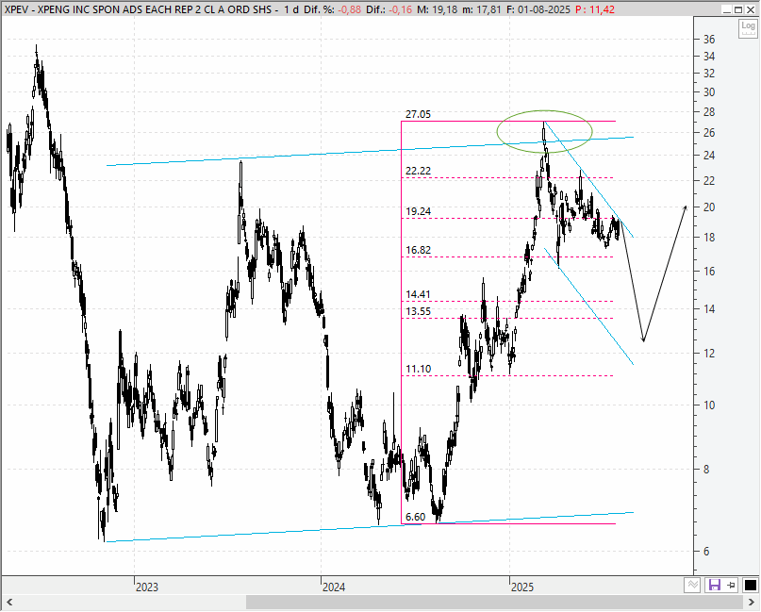The width and height of the screenshot is (761, 612).
Task: Click the Dif. %: -0,88 value
Action: [x=333, y=9]
